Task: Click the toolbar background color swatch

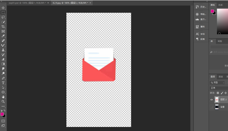Action: pos(4,116)
